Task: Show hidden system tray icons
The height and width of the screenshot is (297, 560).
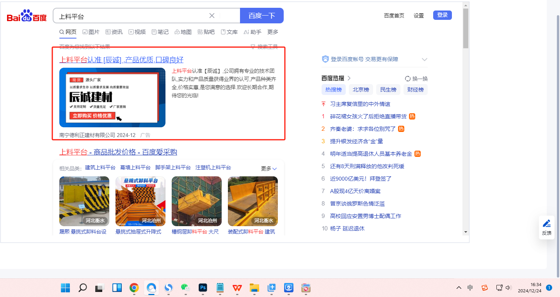Action: [459, 288]
